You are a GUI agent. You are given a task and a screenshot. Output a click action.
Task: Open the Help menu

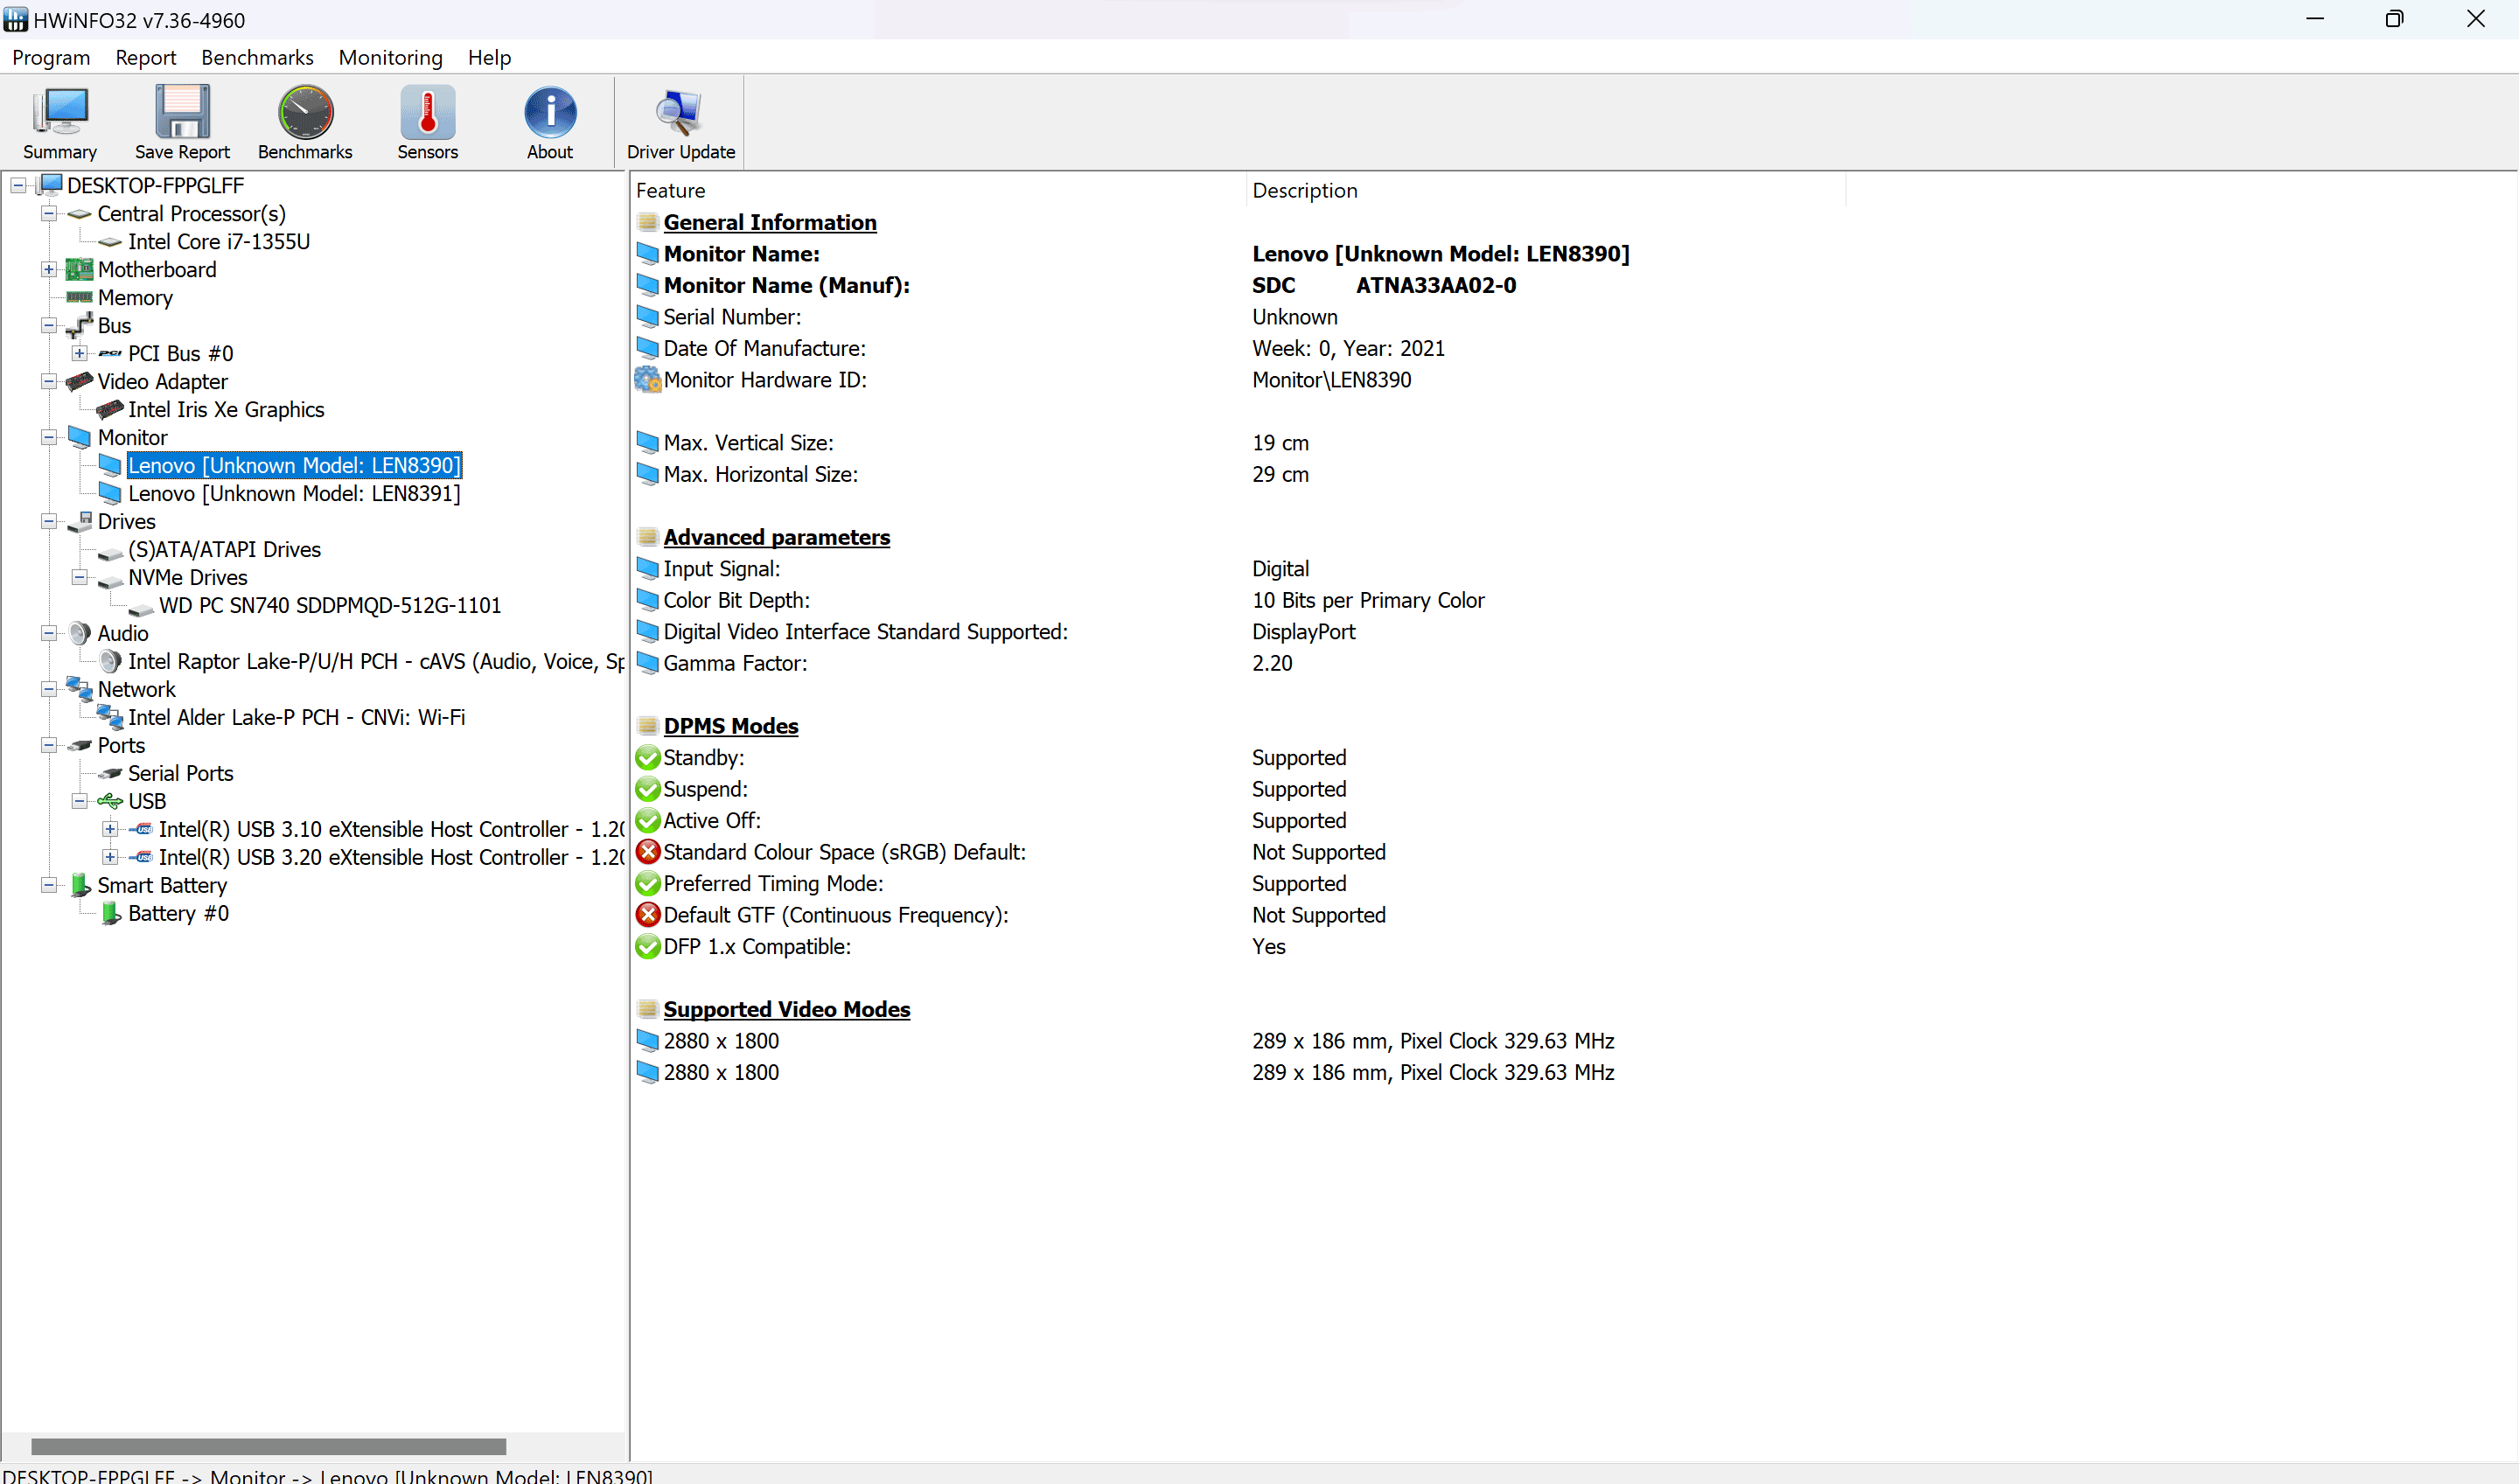[489, 58]
